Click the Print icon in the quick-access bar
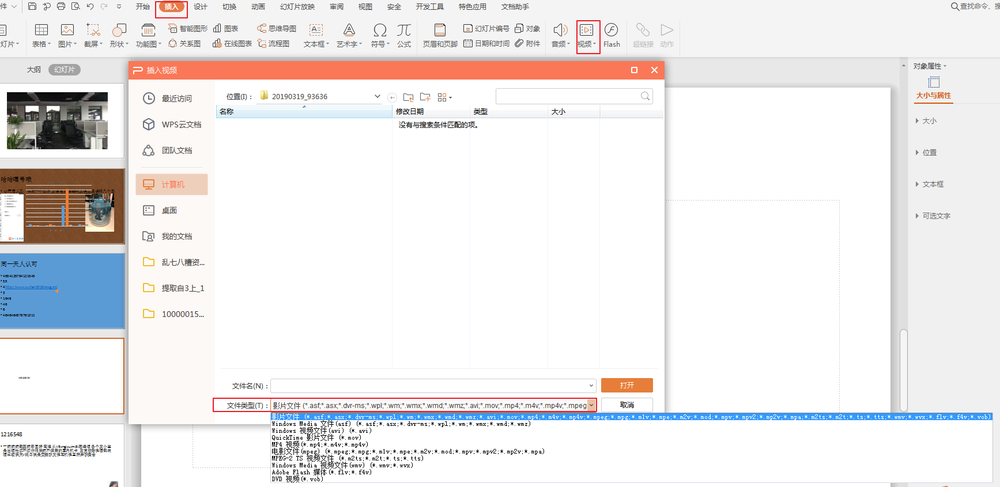The image size is (1000, 487). [61, 6]
